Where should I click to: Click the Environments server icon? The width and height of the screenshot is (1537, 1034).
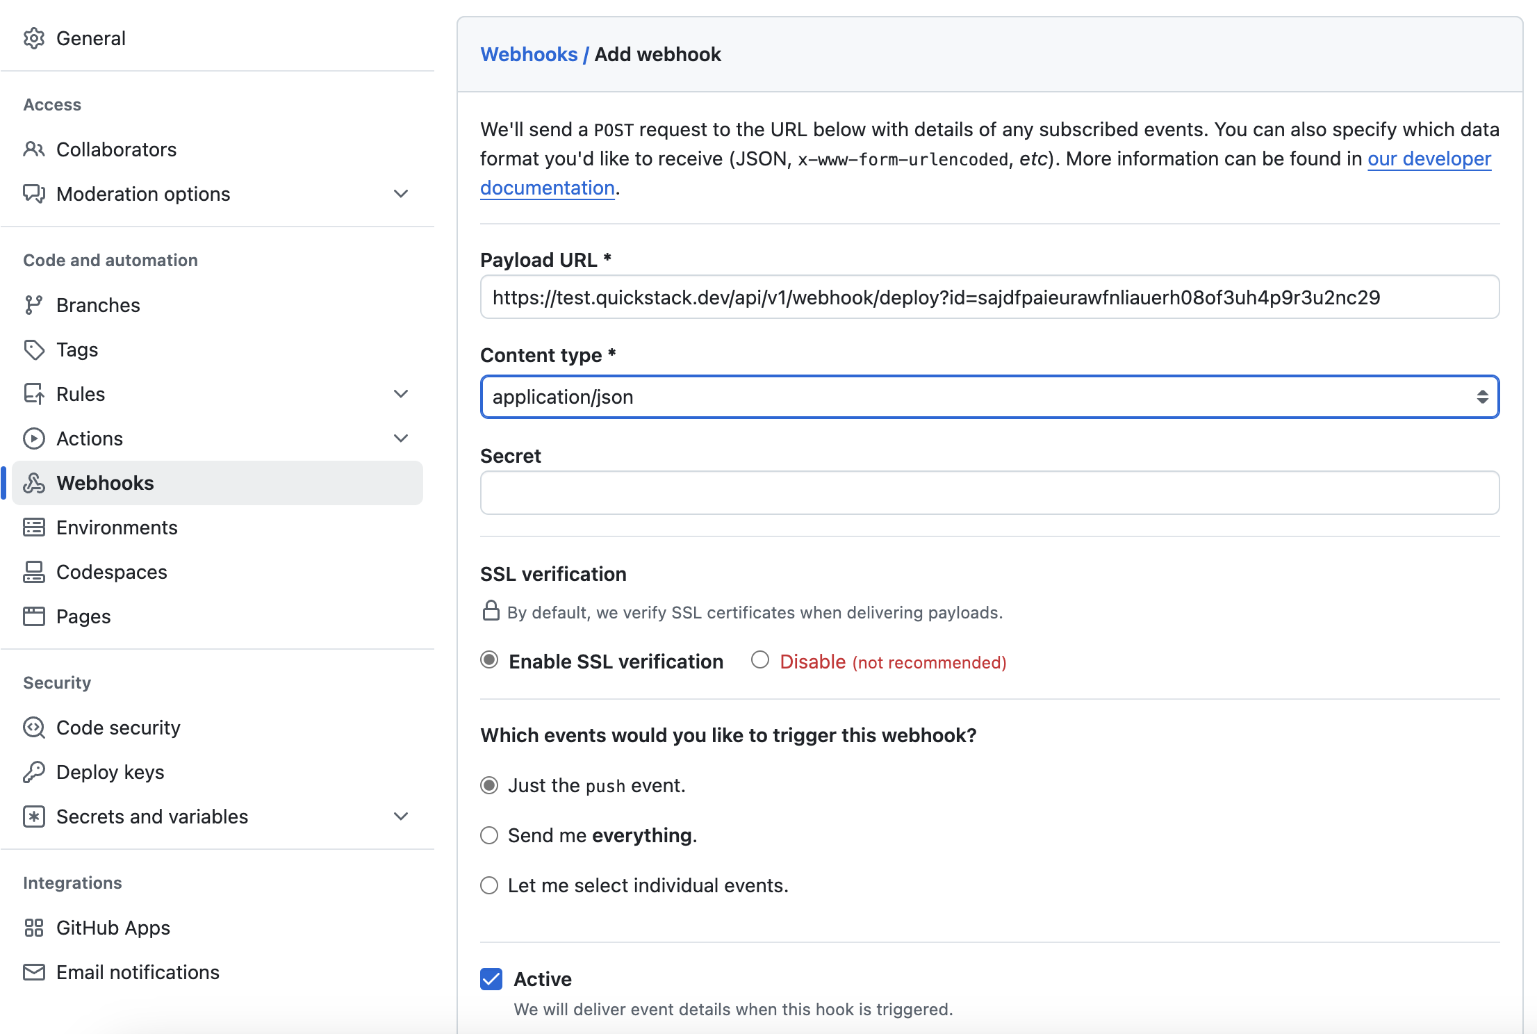(x=33, y=527)
